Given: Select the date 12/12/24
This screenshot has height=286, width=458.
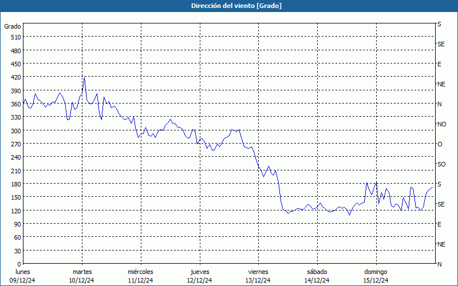Looking at the screenshot, I should [x=199, y=280].
